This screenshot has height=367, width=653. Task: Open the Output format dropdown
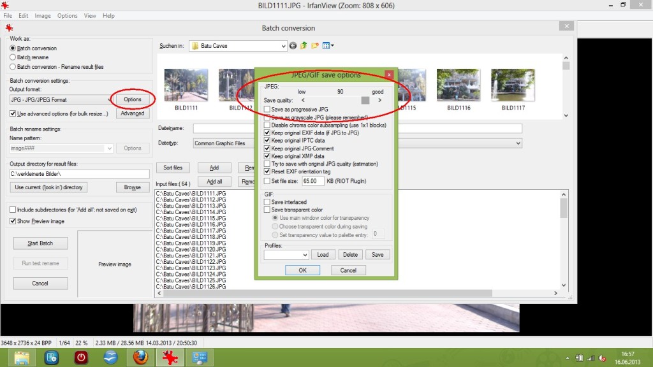pos(110,100)
